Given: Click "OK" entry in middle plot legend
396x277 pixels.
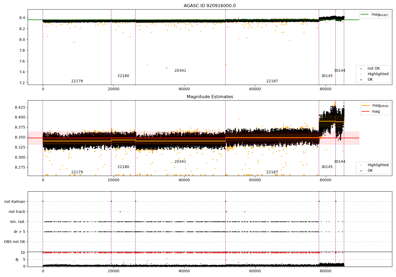Looking at the screenshot, I should (x=370, y=171).
